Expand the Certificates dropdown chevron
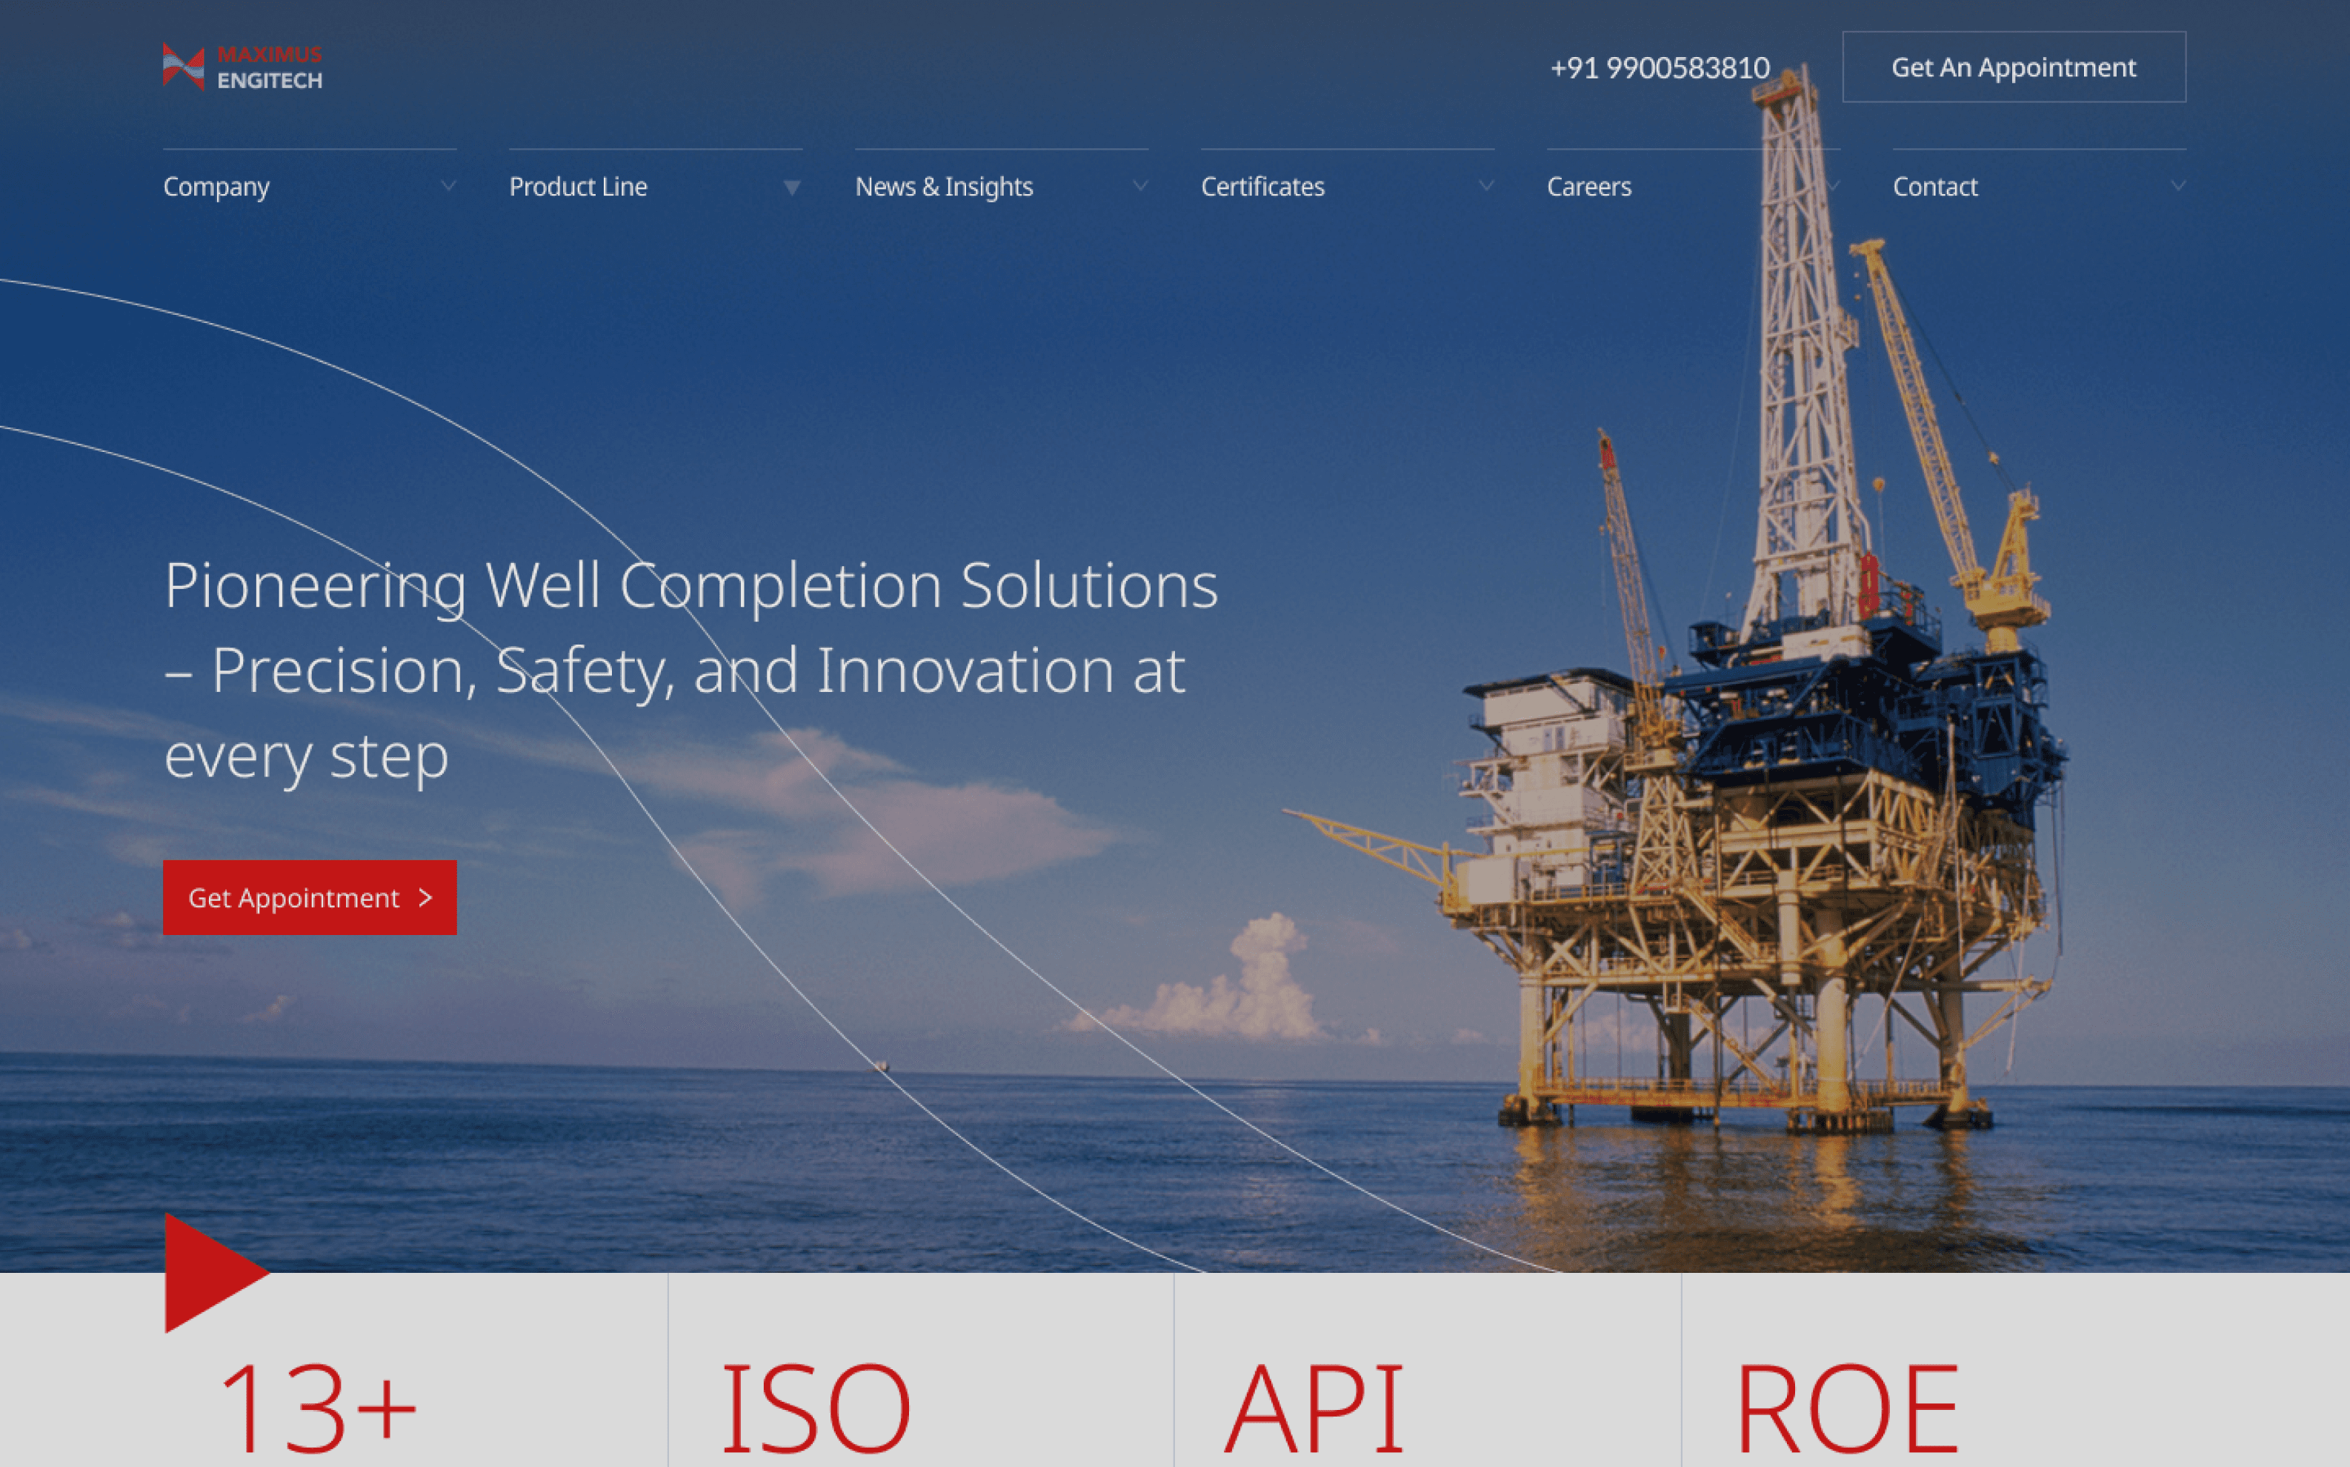This screenshot has width=2350, height=1467. point(1486,186)
